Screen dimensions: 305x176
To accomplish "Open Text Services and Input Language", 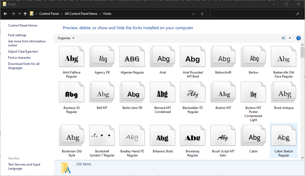I will [x=24, y=166].
